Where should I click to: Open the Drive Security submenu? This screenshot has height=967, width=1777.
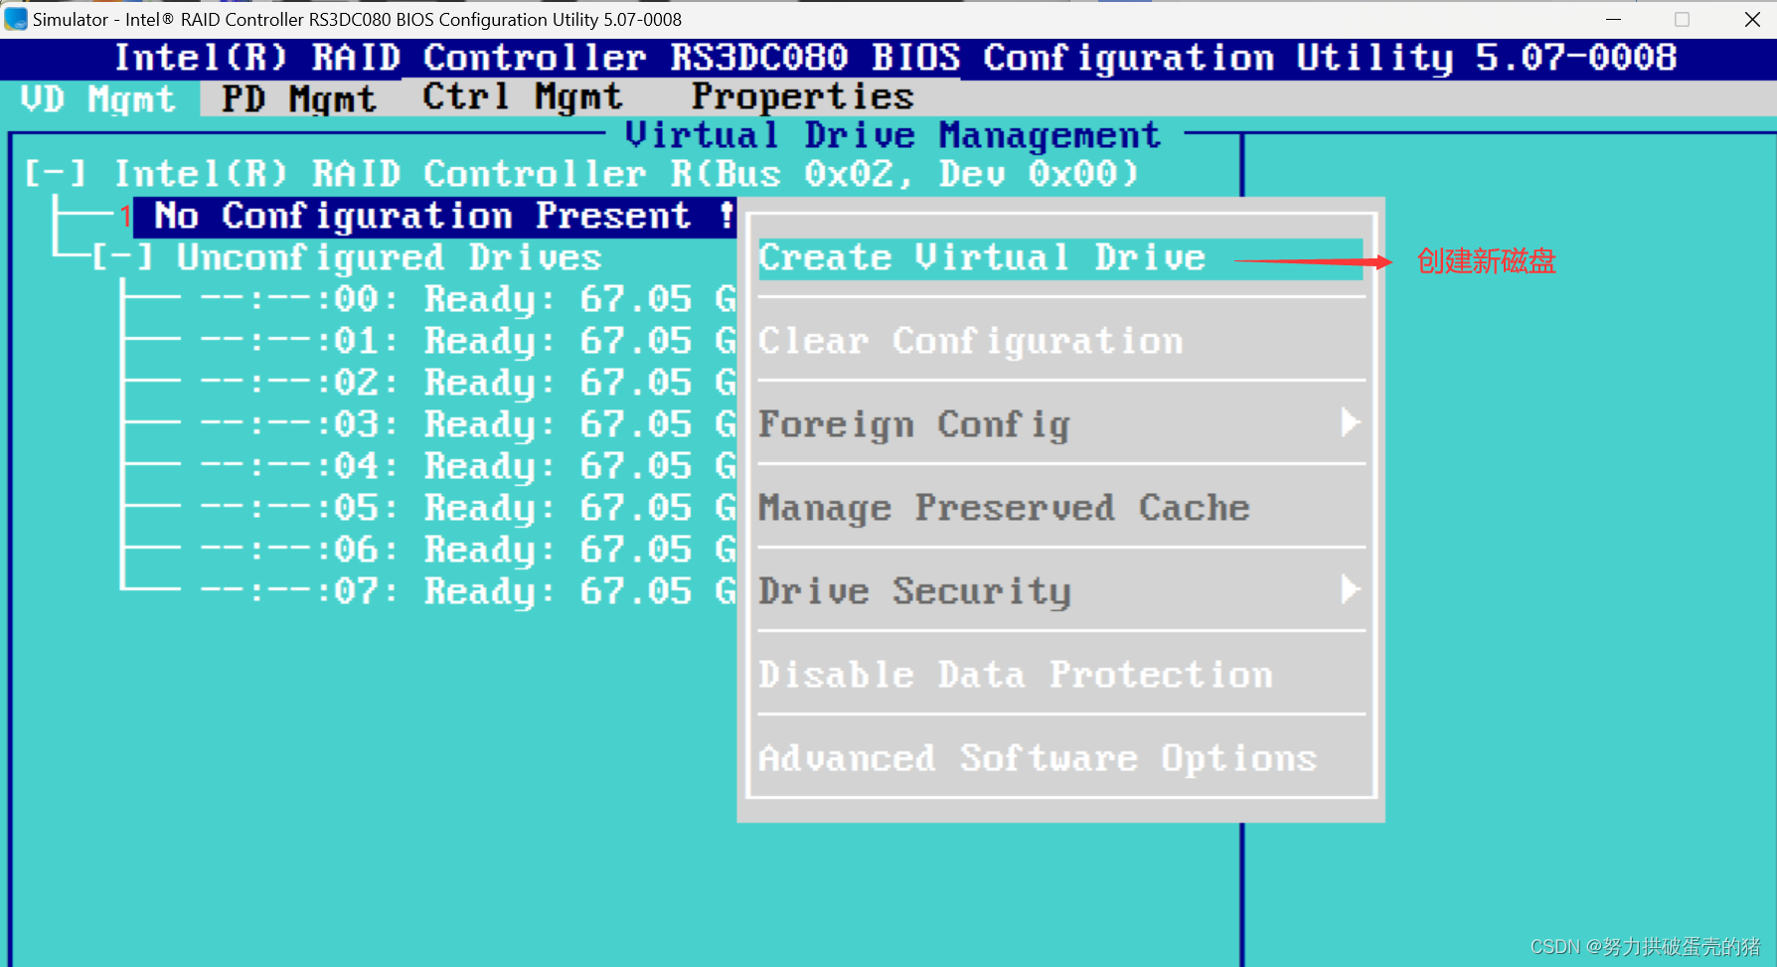pyautogui.click(x=1060, y=592)
